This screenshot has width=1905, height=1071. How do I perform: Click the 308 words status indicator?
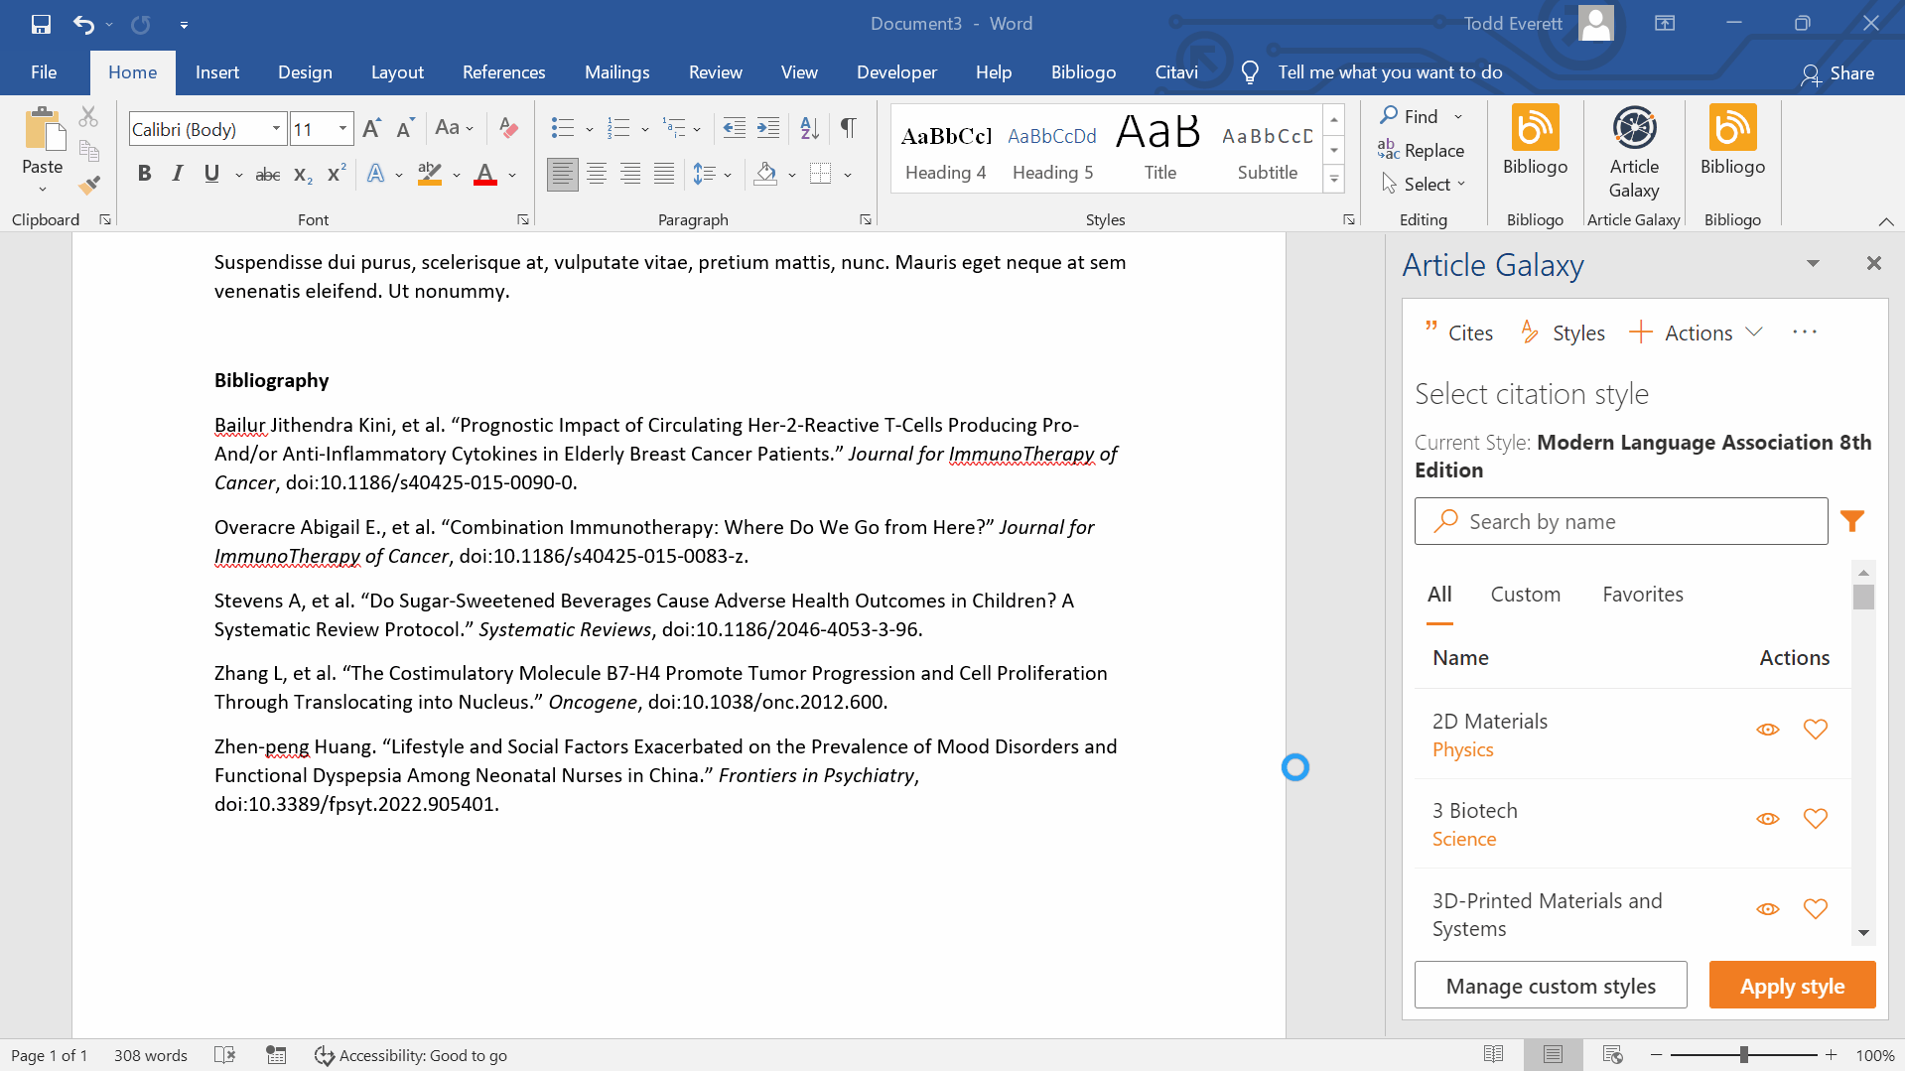point(150,1055)
